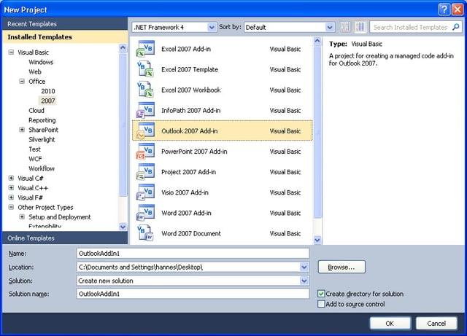467x336 pixels.
Task: Expand the Visual C++ tree node
Action: coord(11,188)
